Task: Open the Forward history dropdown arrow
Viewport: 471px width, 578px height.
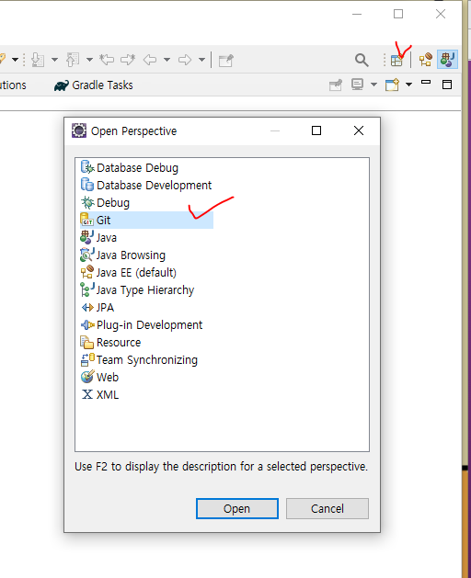Action: pyautogui.click(x=201, y=60)
